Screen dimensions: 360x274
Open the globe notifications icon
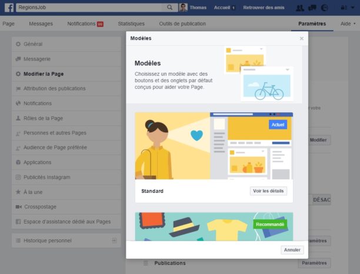pyautogui.click(x=325, y=8)
